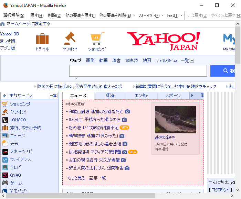Select the リアルタイム search tab
The image size is (241, 199).
tap(166, 60)
